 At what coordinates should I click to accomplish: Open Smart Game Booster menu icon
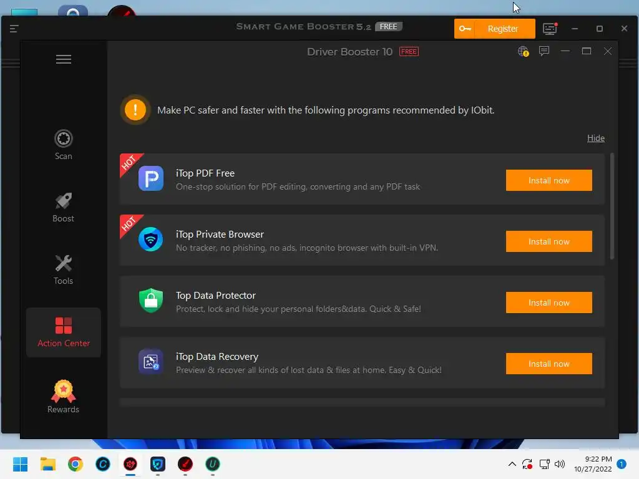click(x=14, y=29)
